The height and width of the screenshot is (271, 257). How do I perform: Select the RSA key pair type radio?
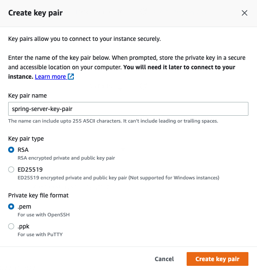[11, 150]
